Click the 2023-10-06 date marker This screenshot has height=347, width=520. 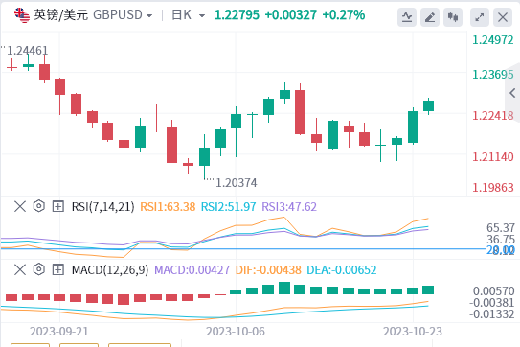(236, 332)
